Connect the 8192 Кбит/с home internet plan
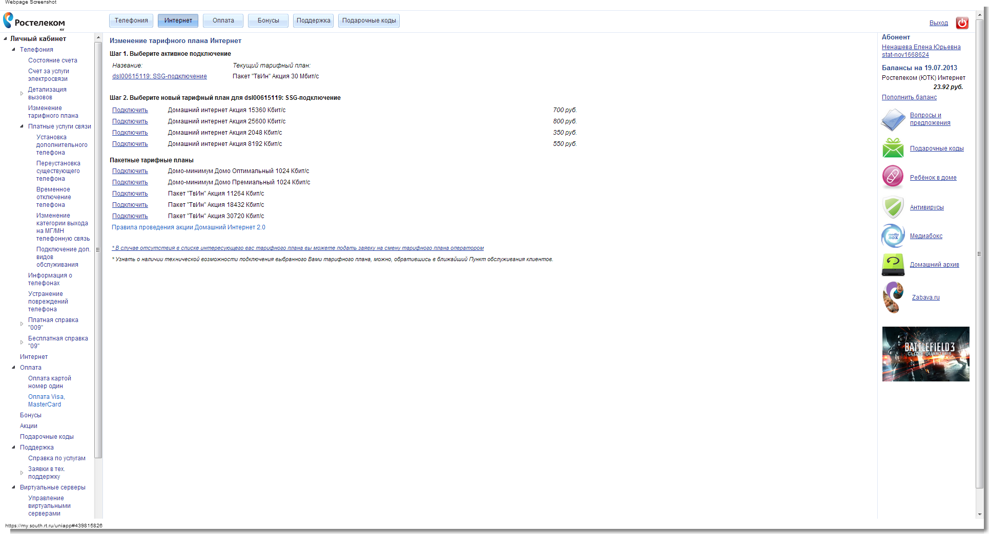Image resolution: width=989 pixels, height=534 pixels. [130, 144]
